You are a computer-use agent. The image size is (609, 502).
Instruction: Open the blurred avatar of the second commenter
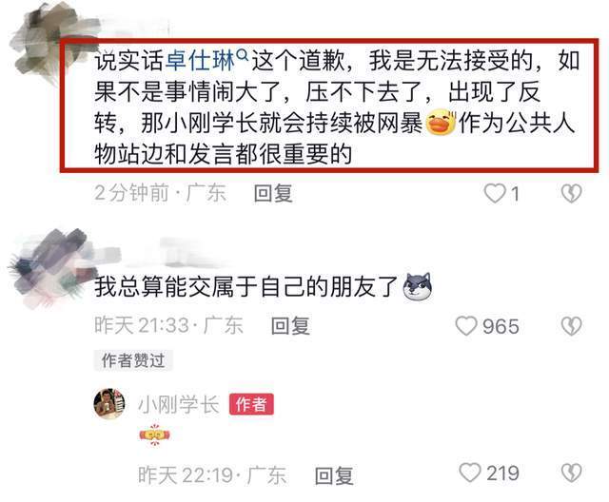(x=49, y=268)
